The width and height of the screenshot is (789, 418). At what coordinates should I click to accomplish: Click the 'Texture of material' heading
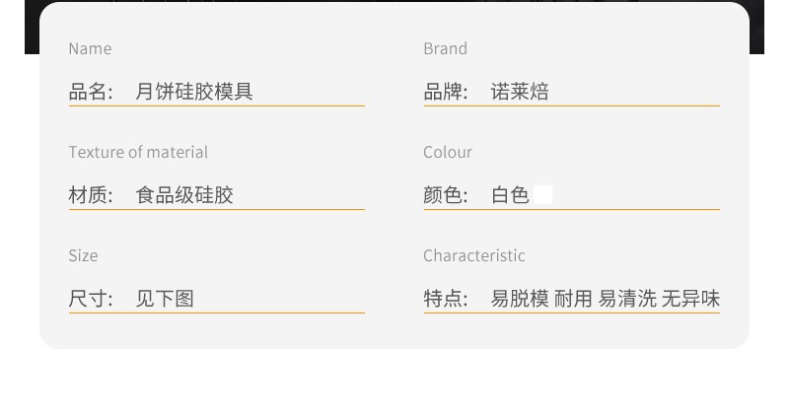point(138,152)
